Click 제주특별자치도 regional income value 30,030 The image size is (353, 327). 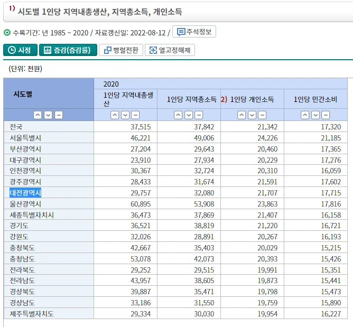coord(204,314)
